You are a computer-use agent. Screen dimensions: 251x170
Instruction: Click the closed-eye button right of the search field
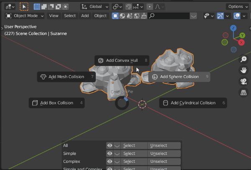click(193, 16)
